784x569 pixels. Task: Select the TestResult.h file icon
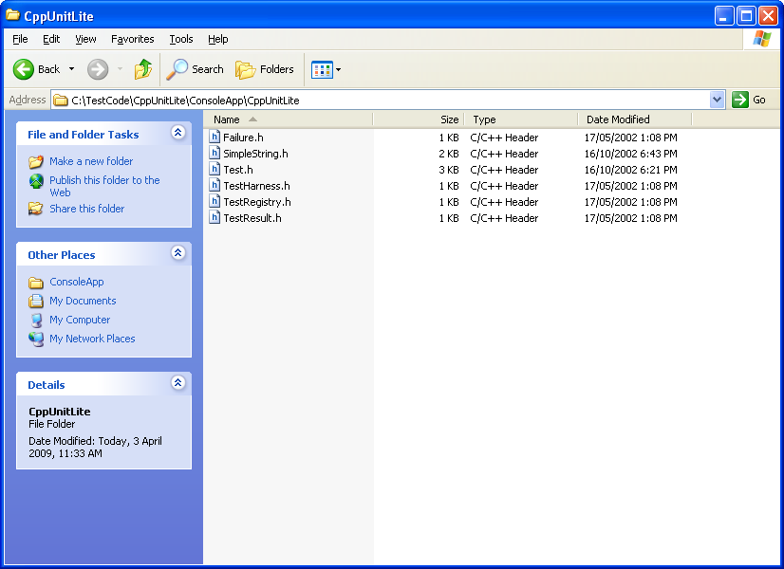point(215,217)
